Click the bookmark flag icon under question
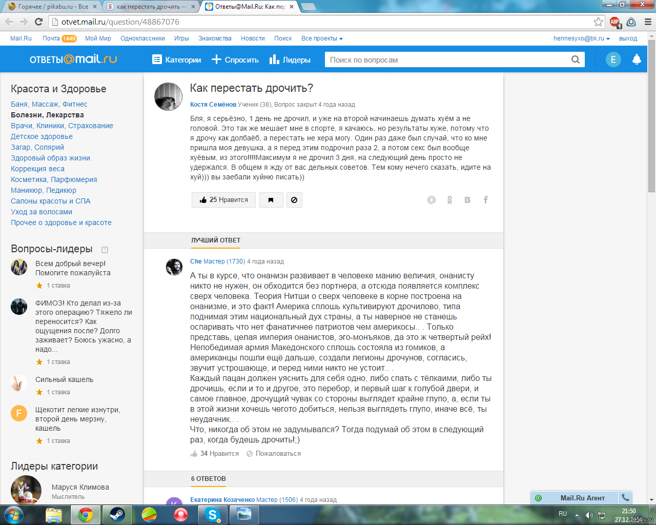The width and height of the screenshot is (656, 525). pyautogui.click(x=271, y=200)
